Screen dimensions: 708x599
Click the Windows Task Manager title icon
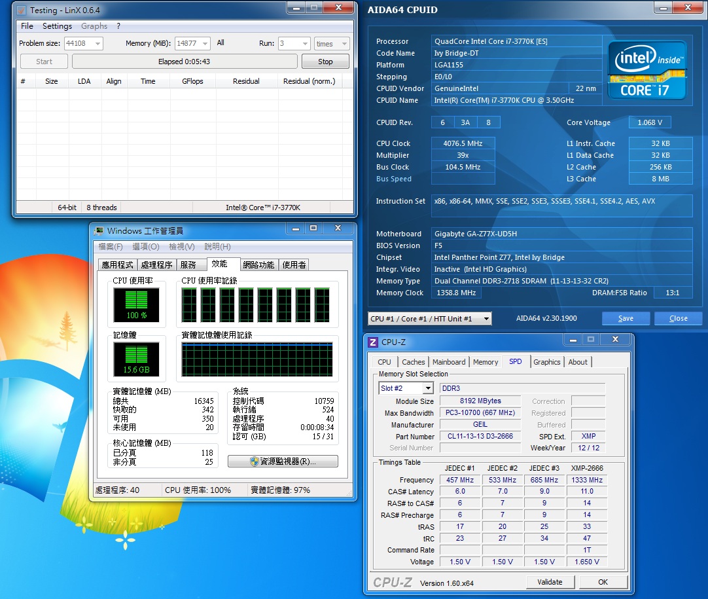[98, 231]
